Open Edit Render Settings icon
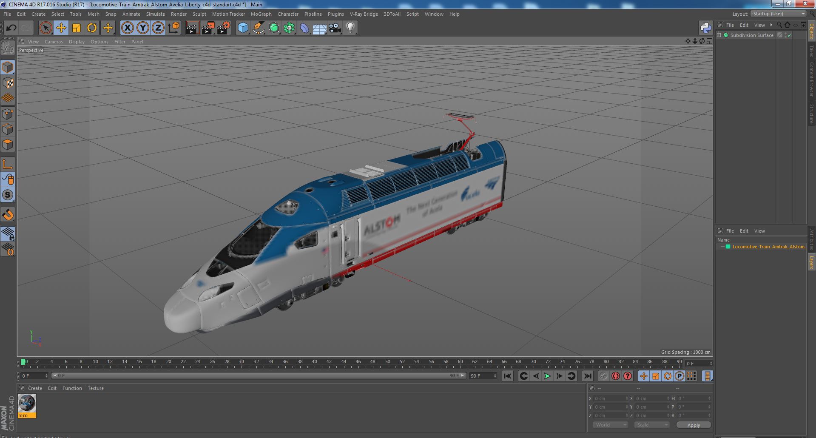This screenshot has height=438, width=816. 224,28
